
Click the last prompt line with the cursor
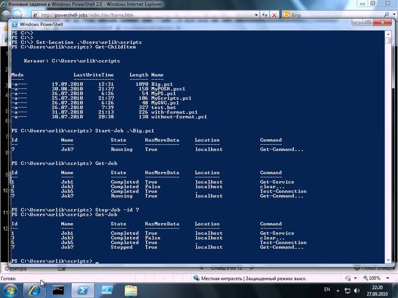coord(55,261)
